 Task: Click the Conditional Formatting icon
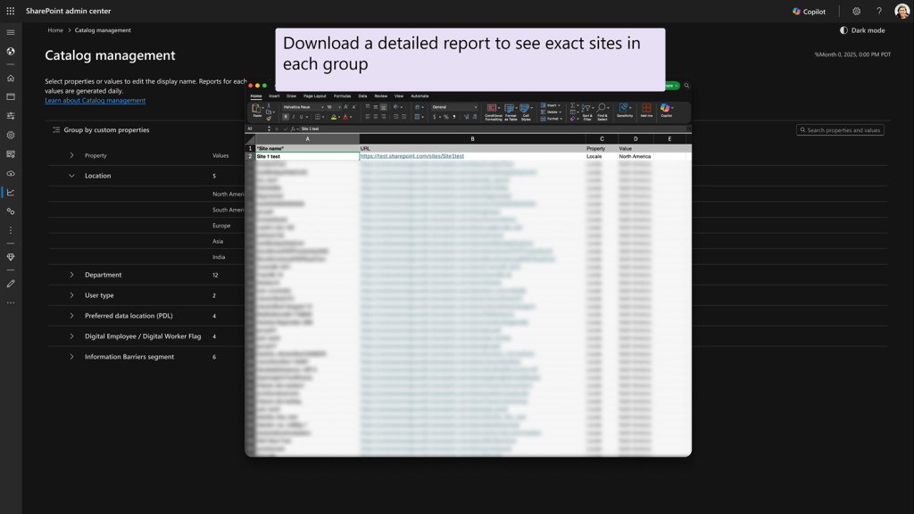[x=491, y=108]
